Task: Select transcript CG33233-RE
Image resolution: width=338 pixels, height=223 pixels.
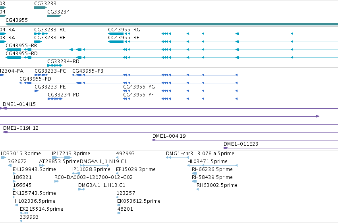Action: [x=50, y=38]
